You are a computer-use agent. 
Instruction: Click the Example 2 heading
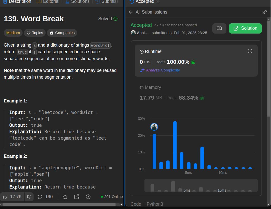[x=16, y=156]
